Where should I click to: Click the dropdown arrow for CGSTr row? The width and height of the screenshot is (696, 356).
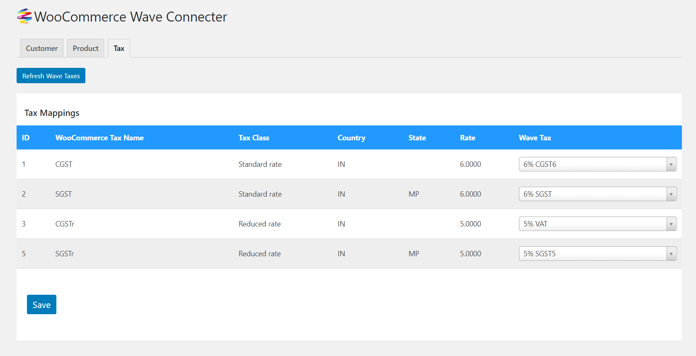coord(671,224)
